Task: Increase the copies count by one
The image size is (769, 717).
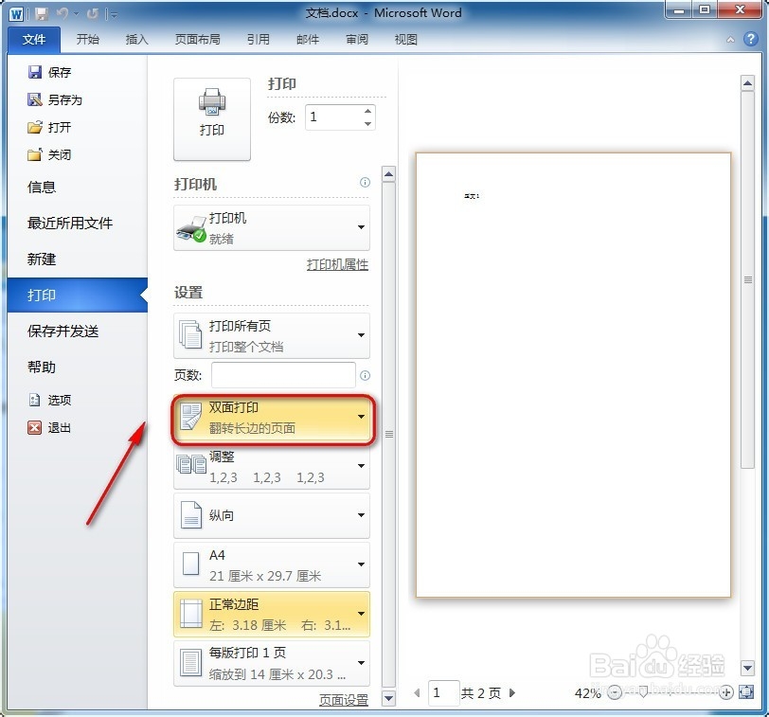Action: pyautogui.click(x=367, y=111)
